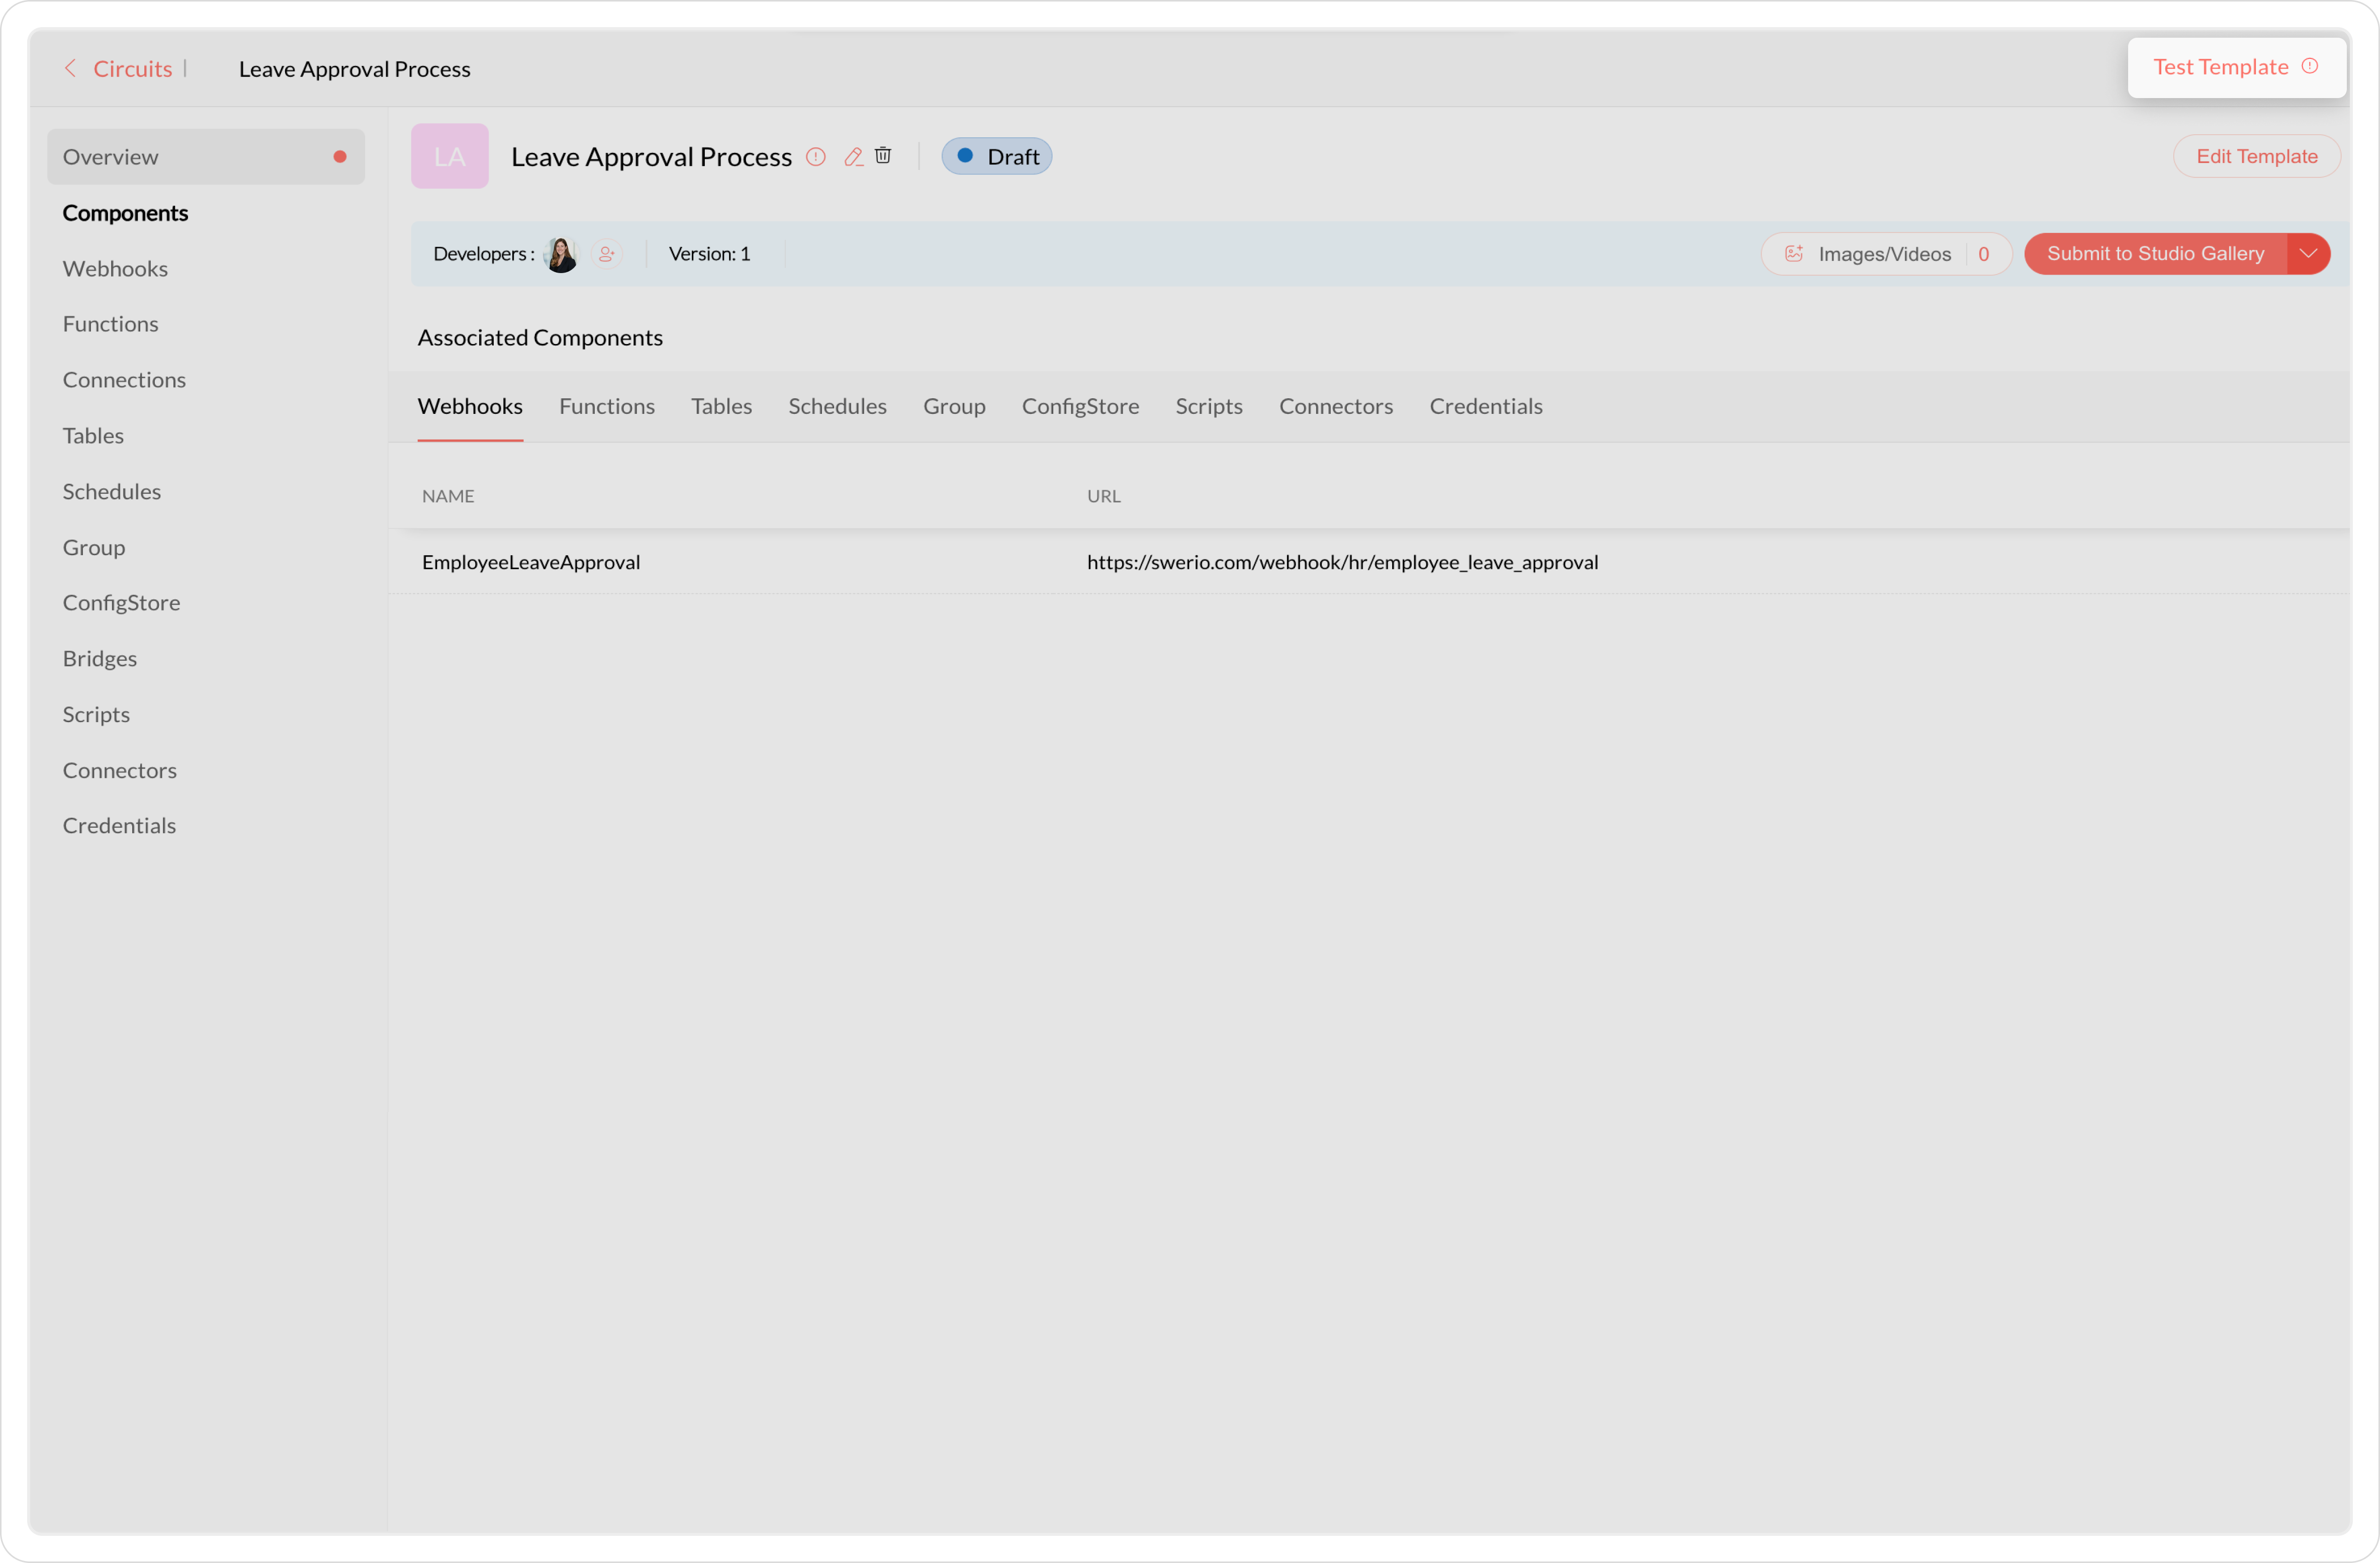Click Edit Template

click(2257, 156)
